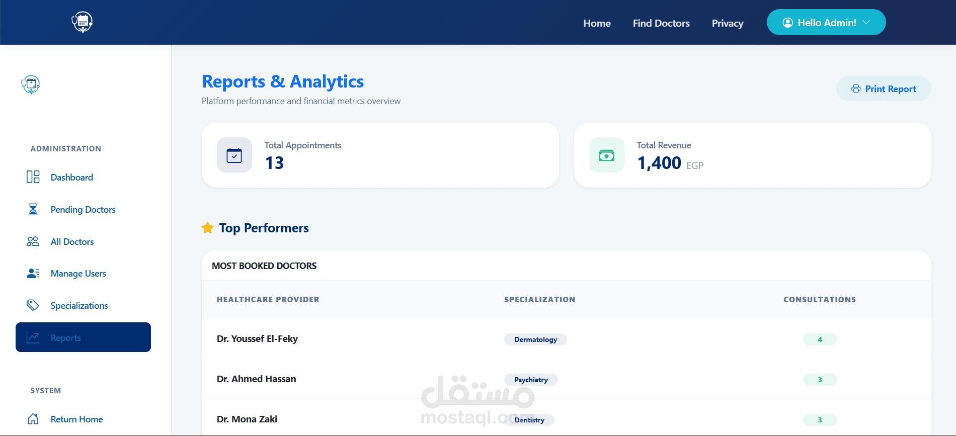Click the Reports chart icon in sidebar
The height and width of the screenshot is (436, 956).
(33, 337)
